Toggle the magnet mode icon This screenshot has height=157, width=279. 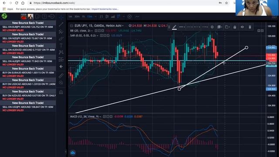61,92
